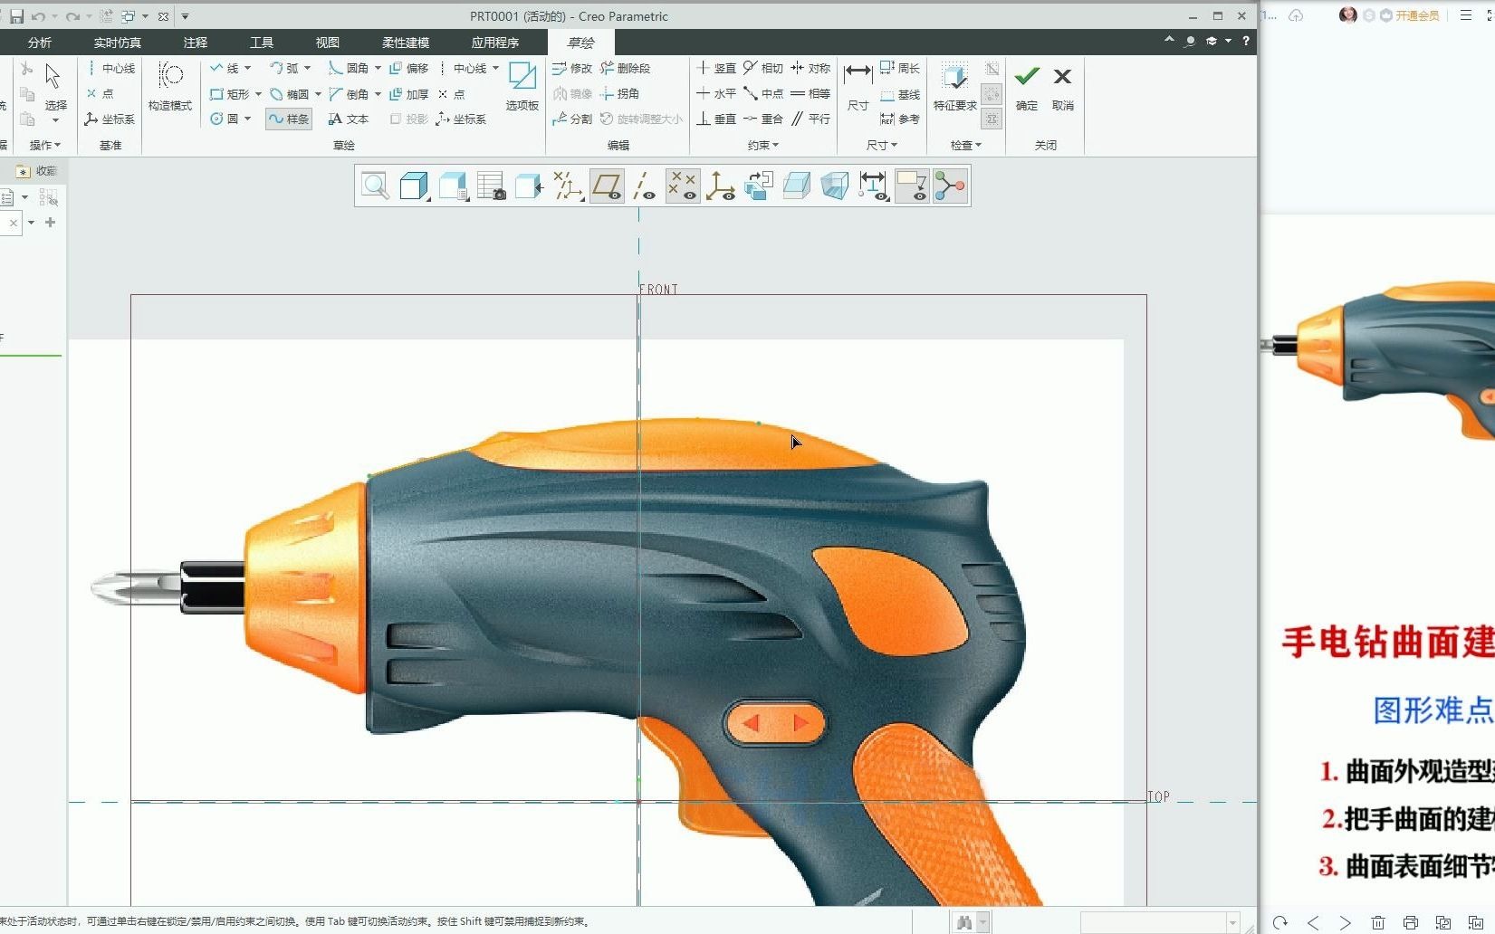
Task: Click the Modify (修改) edit tool
Action: point(572,68)
